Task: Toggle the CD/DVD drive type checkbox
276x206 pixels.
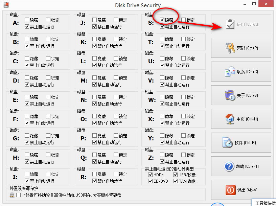Action: [150, 181]
